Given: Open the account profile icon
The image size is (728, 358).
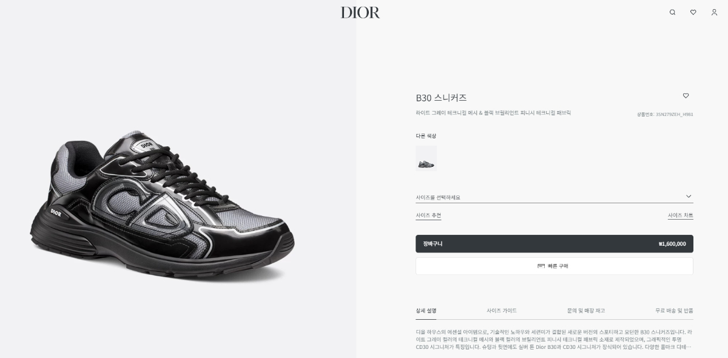Looking at the screenshot, I should [714, 12].
